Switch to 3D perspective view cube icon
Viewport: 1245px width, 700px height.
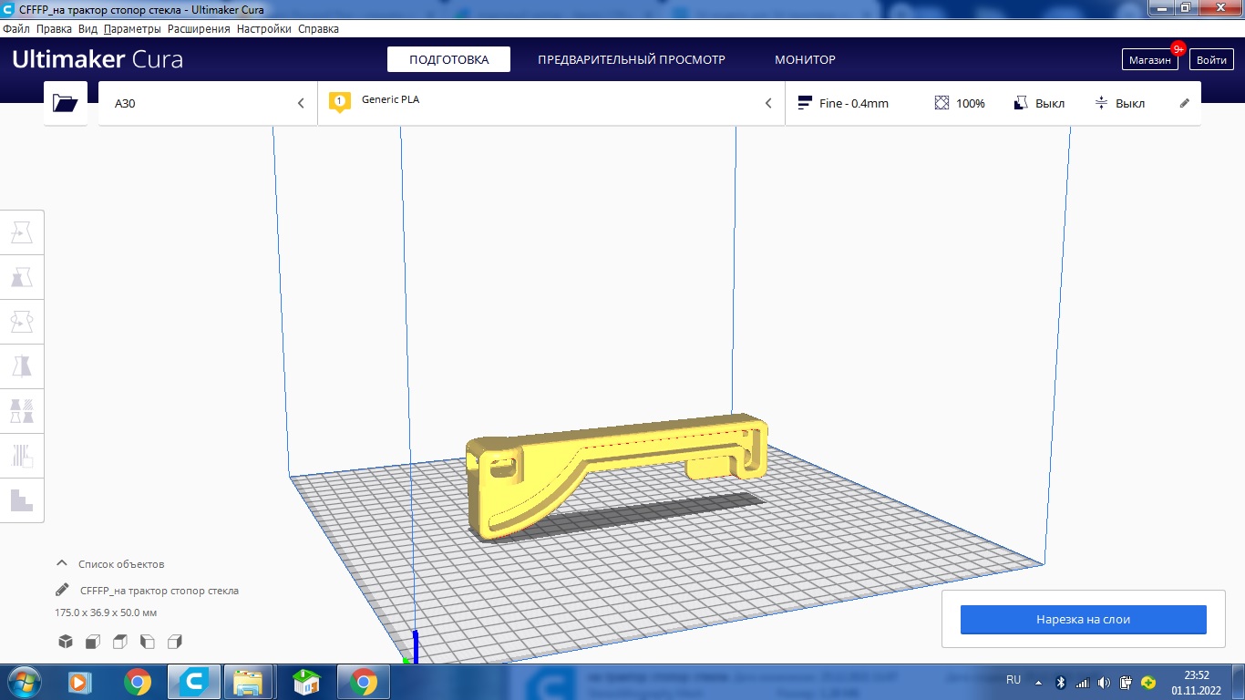[x=66, y=642]
